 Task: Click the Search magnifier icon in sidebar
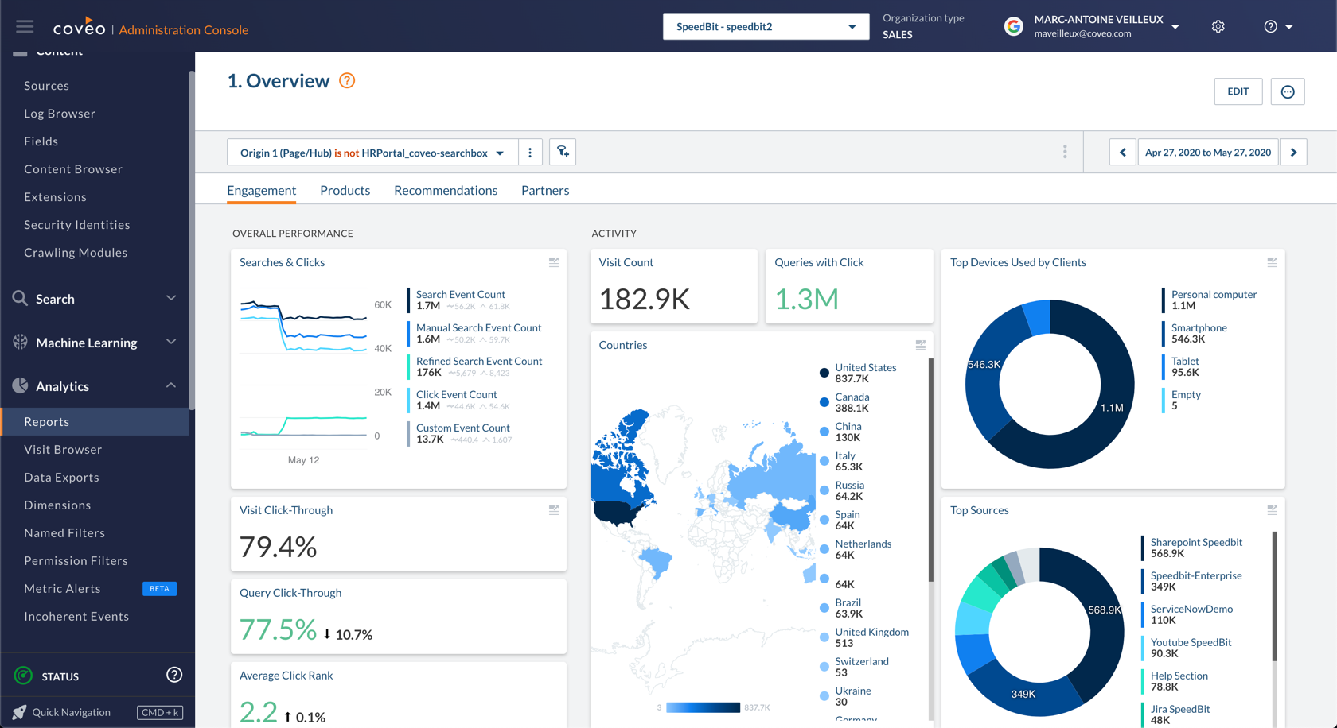[x=20, y=298]
